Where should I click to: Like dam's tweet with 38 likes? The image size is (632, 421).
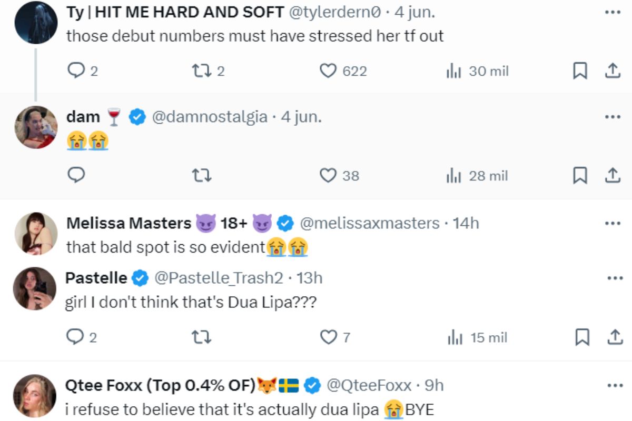click(328, 175)
